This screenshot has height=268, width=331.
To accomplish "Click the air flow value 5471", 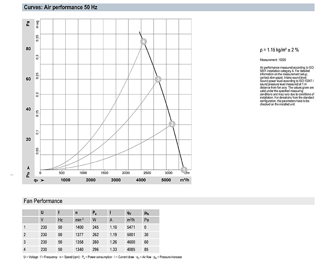I will tap(131, 227).
